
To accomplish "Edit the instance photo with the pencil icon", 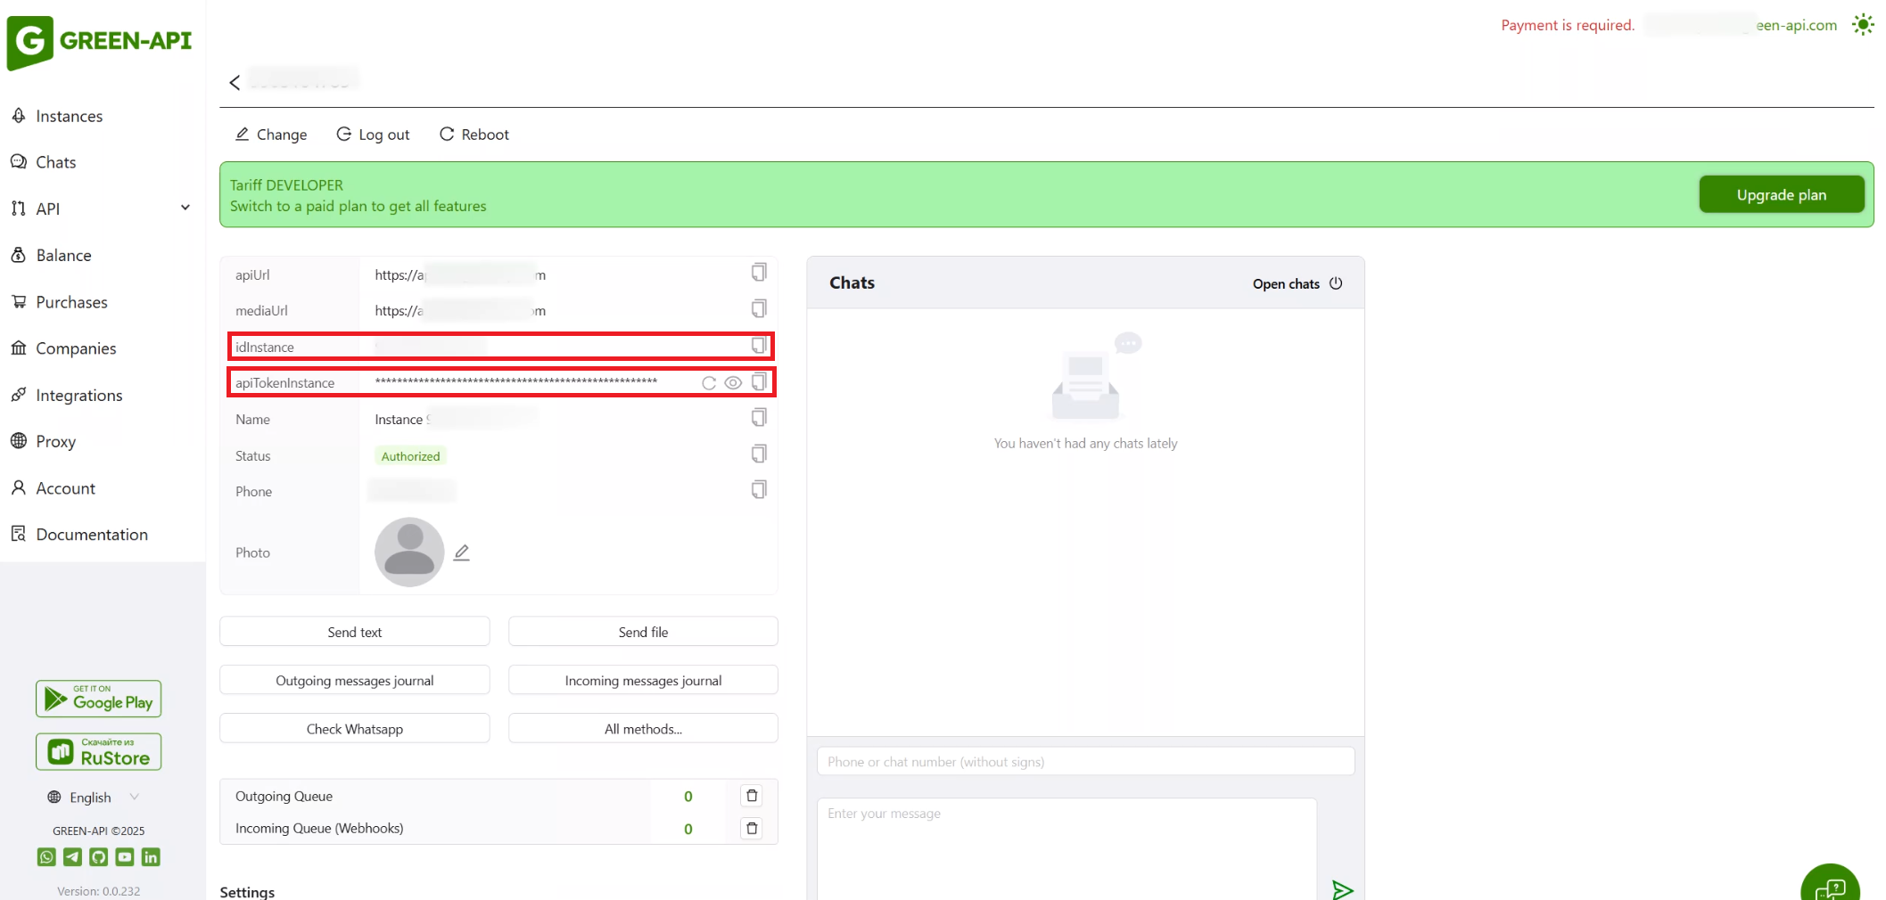I will pos(461,552).
